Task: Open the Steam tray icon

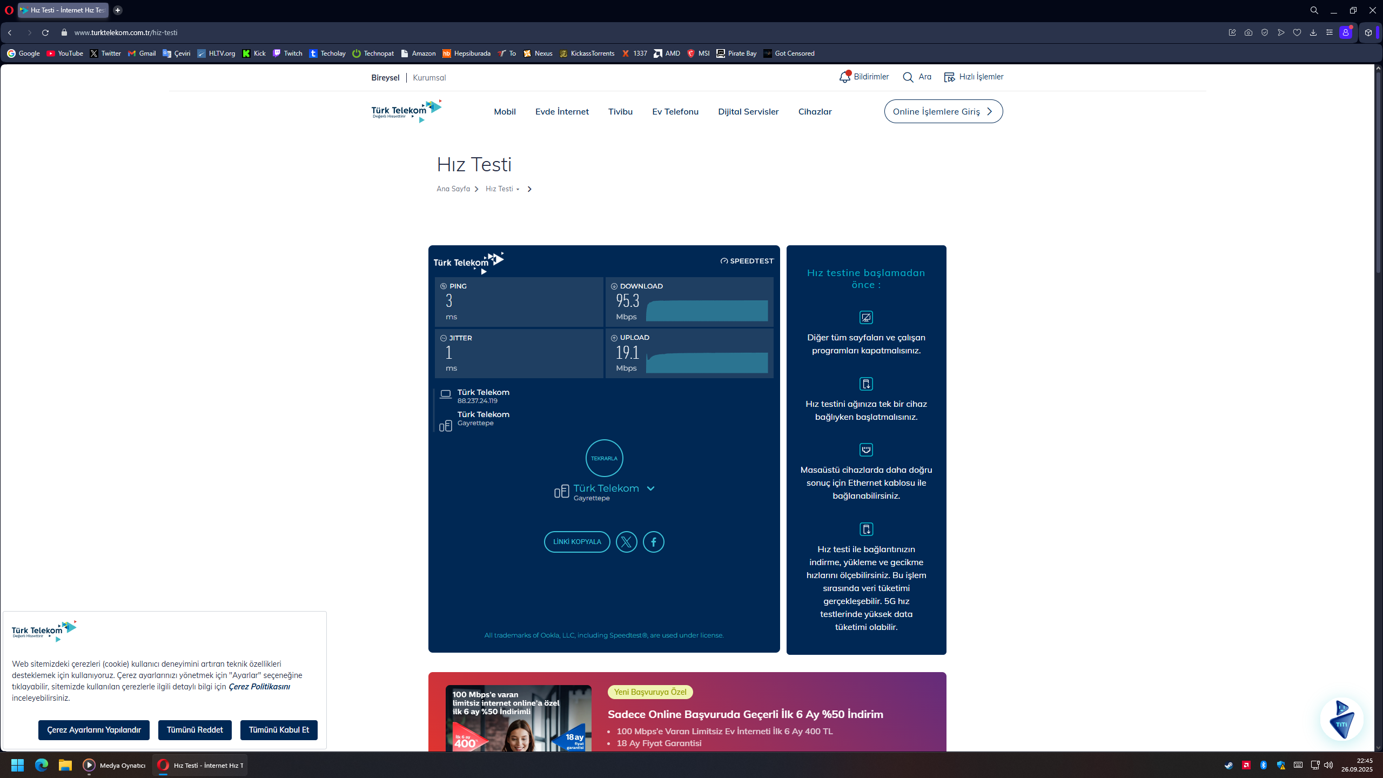Action: (x=1228, y=765)
